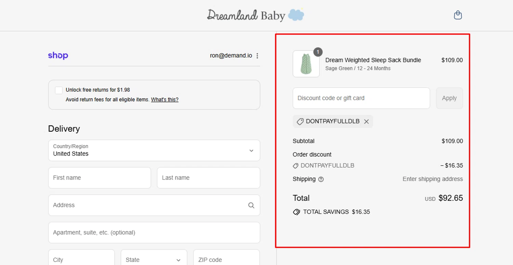This screenshot has height=265, width=513.
Task: Open the shopping bag cart icon
Action: 458,15
